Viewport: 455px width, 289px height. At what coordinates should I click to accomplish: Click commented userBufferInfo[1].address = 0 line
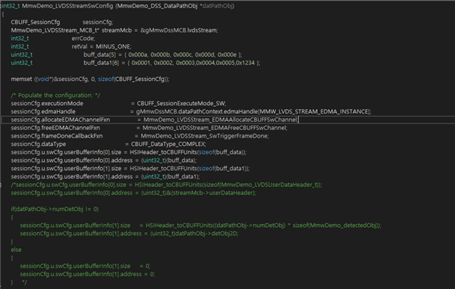pos(87,274)
